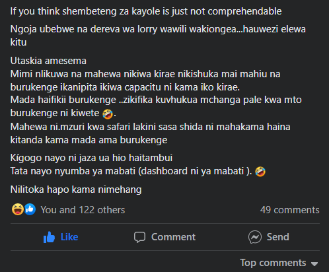Image resolution: width=329 pixels, height=272 pixels.
Task: Click the line 'Nilitoka hapo kama nimehang'
Action: tap(76, 189)
